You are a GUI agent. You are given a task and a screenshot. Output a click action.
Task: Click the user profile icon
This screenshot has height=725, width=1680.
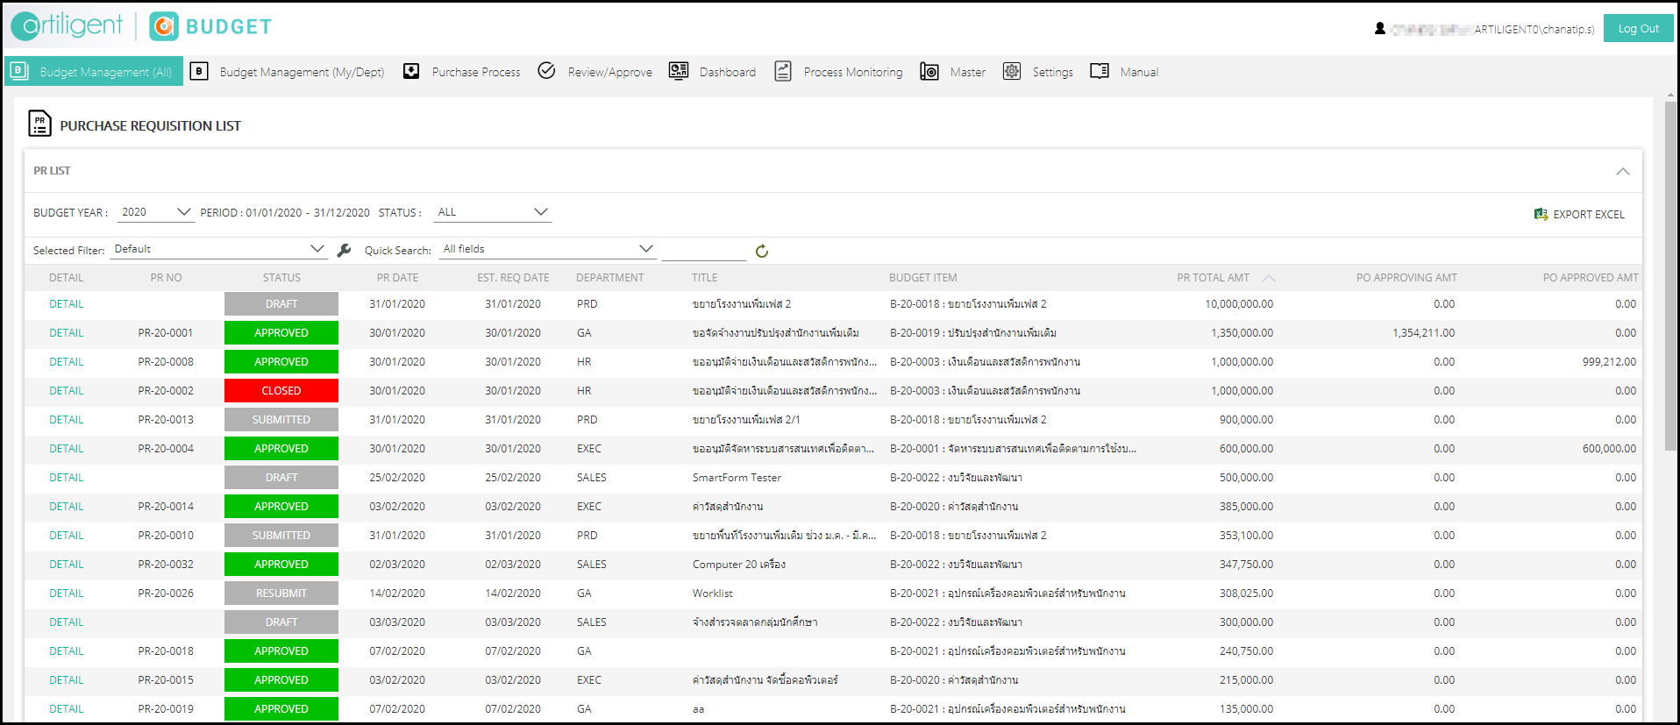click(1380, 29)
